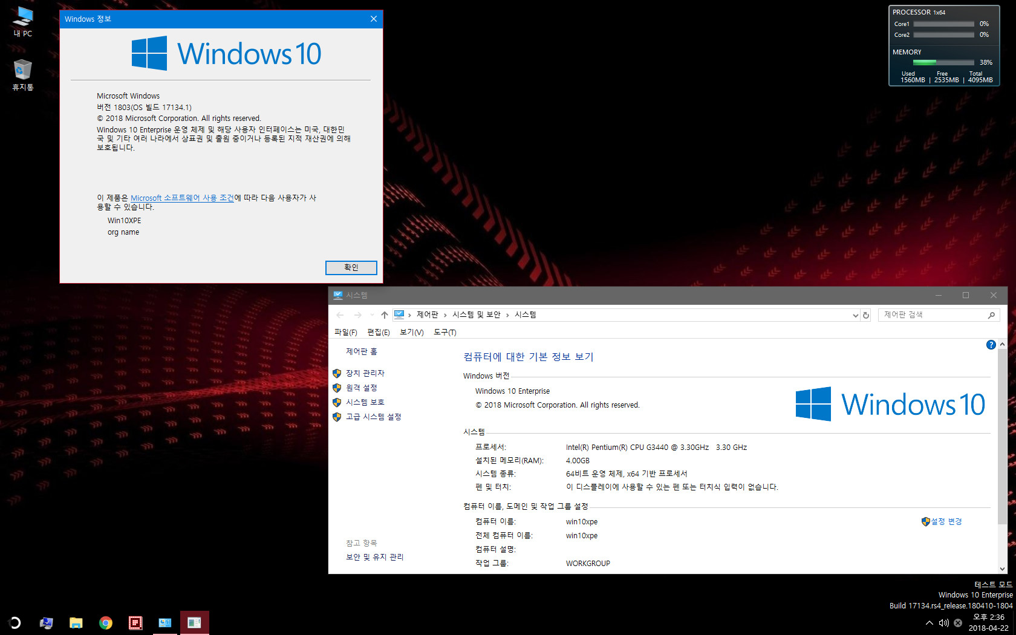Image resolution: width=1016 pixels, height=635 pixels.
Task: Open recent locations dropdown arrow
Action: coord(372,315)
